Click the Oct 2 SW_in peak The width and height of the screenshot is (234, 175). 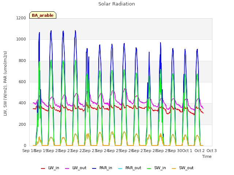pos(197,74)
